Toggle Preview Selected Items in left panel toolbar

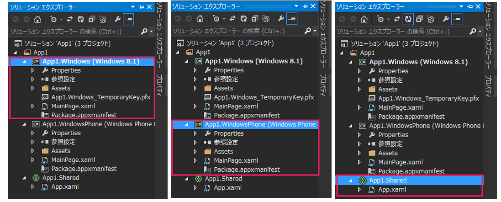click(129, 20)
